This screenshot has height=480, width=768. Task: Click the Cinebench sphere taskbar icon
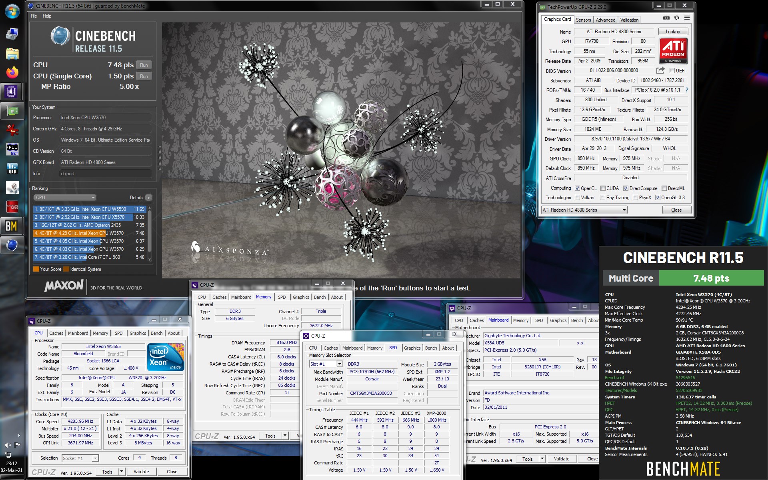(12, 245)
